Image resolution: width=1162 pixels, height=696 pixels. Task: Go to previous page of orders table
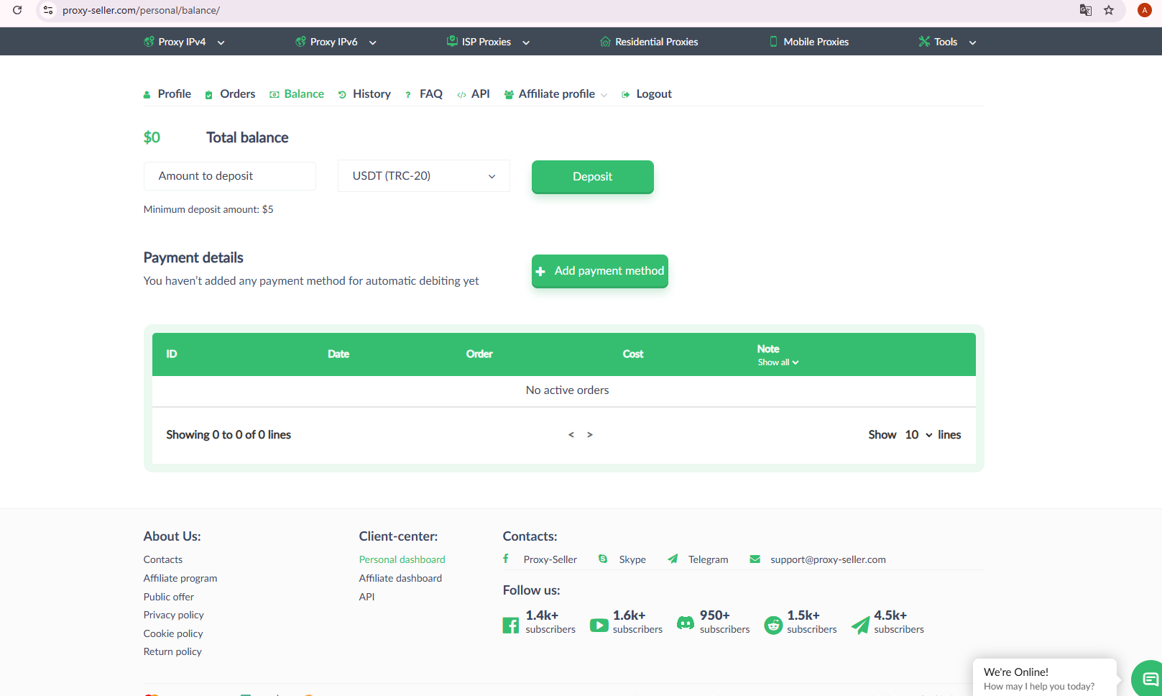[x=571, y=434]
